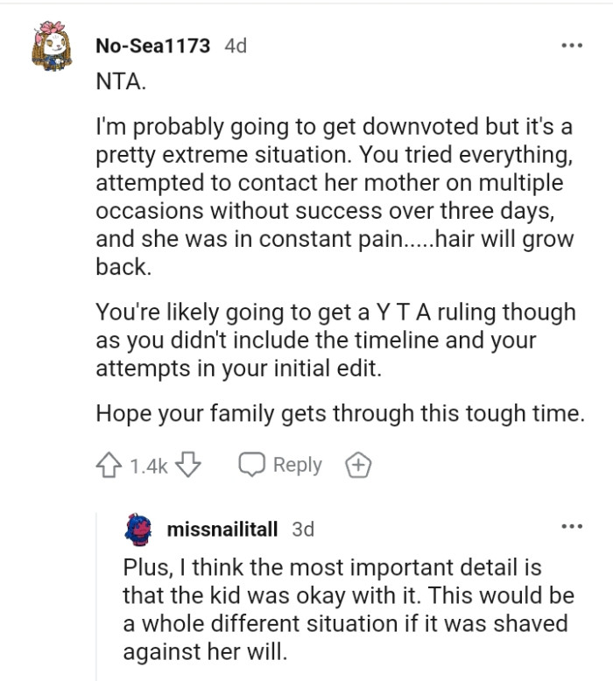Click the "Hope your family gets through" sentence
613x681 pixels.
(340, 413)
